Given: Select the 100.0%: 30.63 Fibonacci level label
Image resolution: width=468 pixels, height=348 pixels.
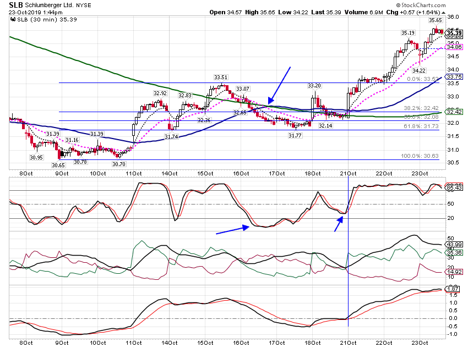Looking at the screenshot, I should tap(420, 156).
